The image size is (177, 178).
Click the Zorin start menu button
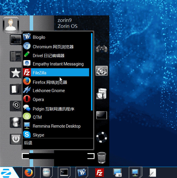7,173
